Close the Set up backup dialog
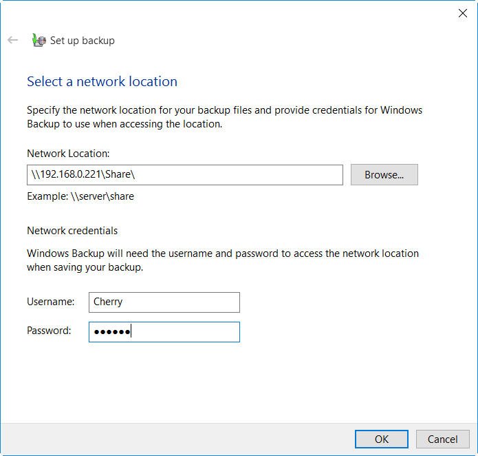The height and width of the screenshot is (456, 478). tap(463, 13)
